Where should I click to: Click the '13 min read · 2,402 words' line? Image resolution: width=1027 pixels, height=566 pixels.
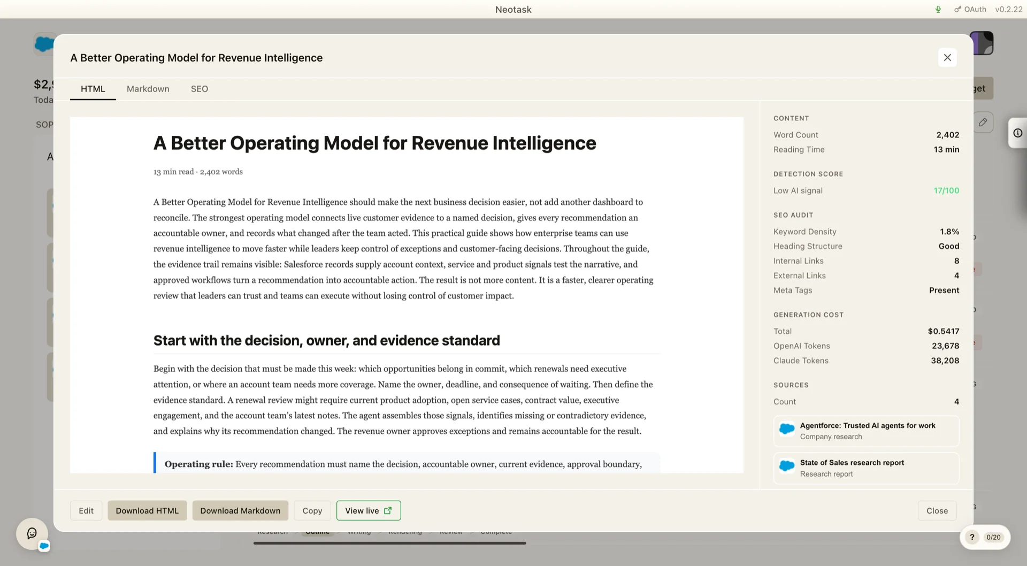point(198,172)
